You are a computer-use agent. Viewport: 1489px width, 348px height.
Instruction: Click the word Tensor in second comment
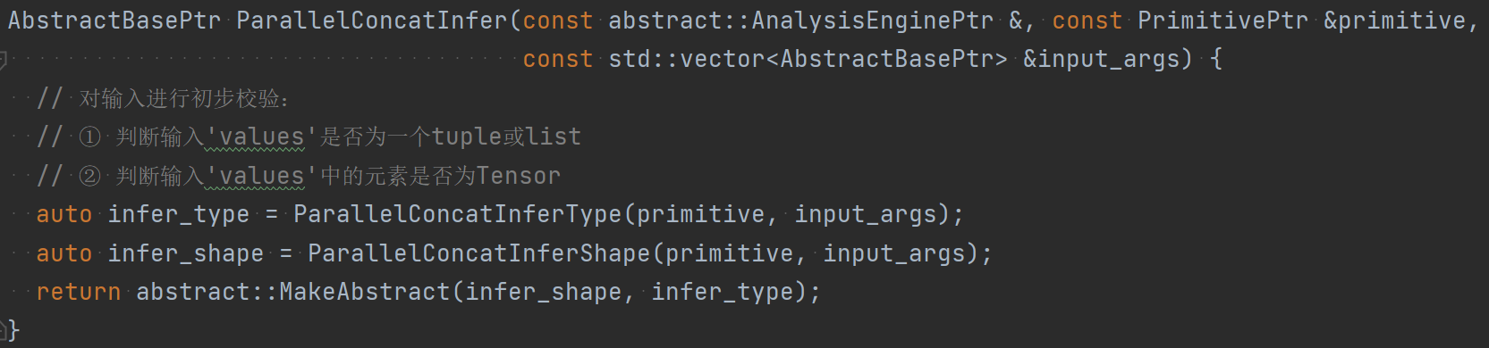(519, 176)
